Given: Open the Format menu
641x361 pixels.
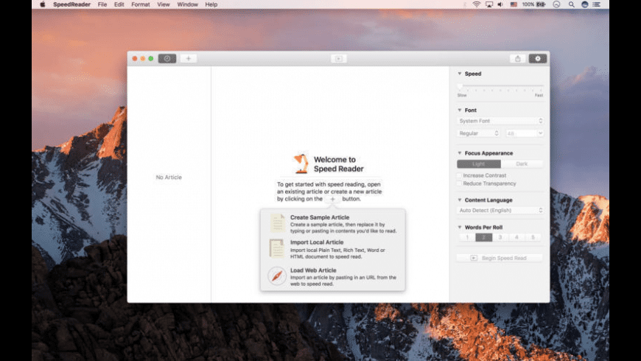Looking at the screenshot, I should [x=140, y=4].
